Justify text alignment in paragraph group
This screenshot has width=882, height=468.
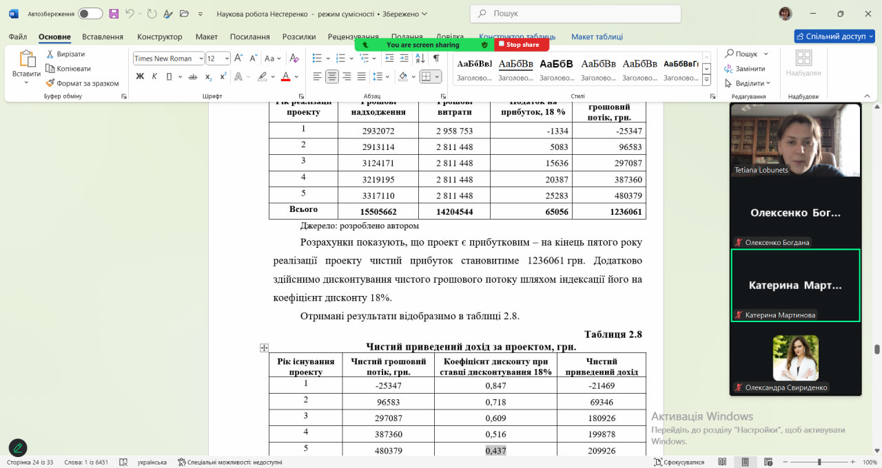point(361,76)
